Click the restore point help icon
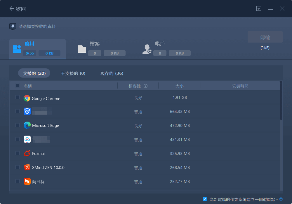This screenshot has width=292, height=204. pos(281,199)
